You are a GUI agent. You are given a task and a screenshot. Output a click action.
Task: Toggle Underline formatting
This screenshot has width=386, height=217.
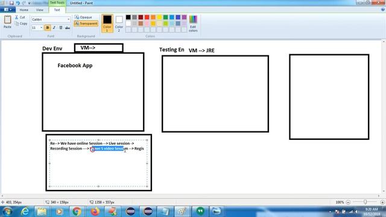61,28
